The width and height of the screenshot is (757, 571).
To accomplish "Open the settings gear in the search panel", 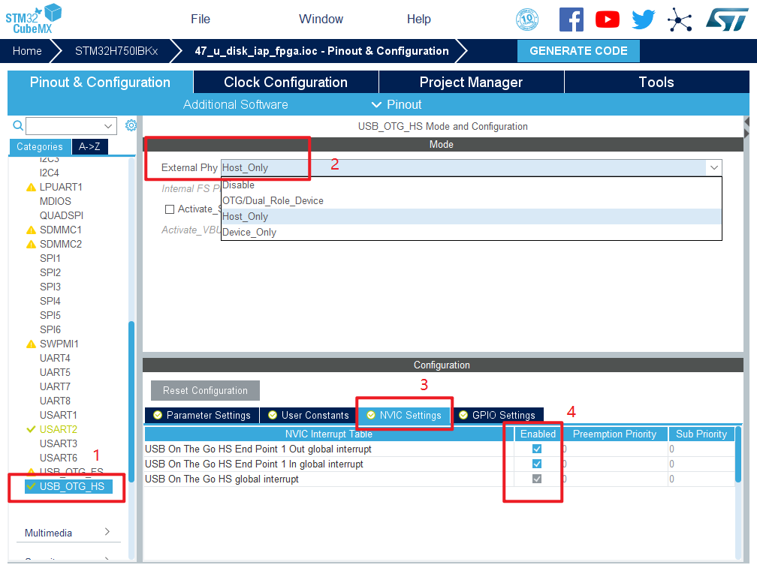I will 131,125.
